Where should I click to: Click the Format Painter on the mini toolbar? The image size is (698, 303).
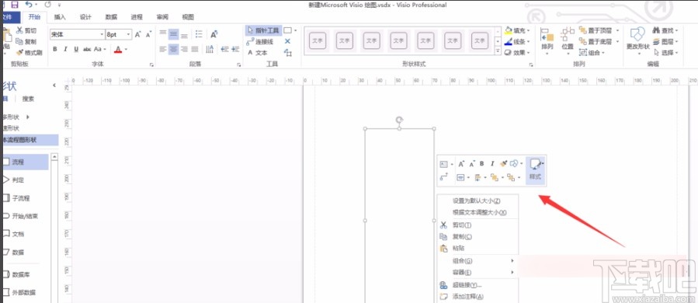(503, 164)
